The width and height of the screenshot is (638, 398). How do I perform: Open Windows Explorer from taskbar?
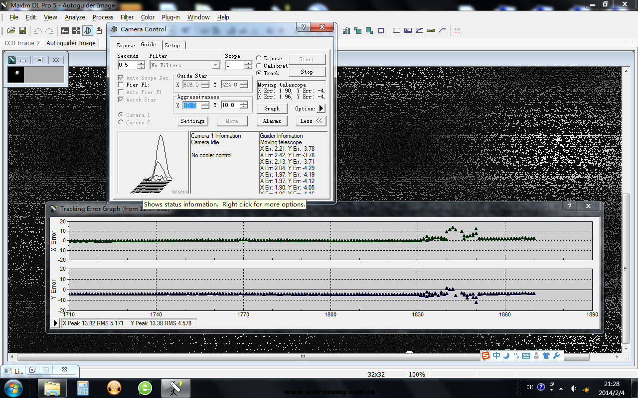pyautogui.click(x=52, y=388)
